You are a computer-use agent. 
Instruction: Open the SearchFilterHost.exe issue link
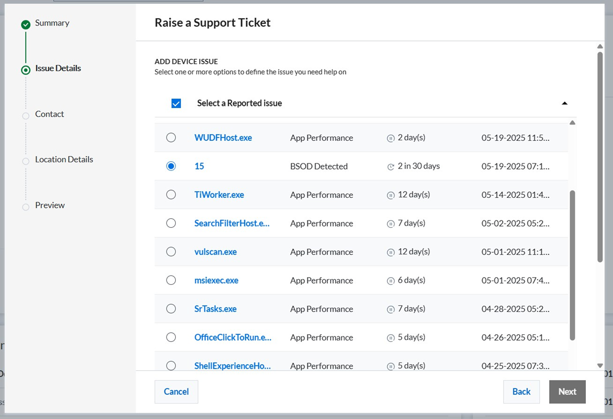pyautogui.click(x=231, y=223)
